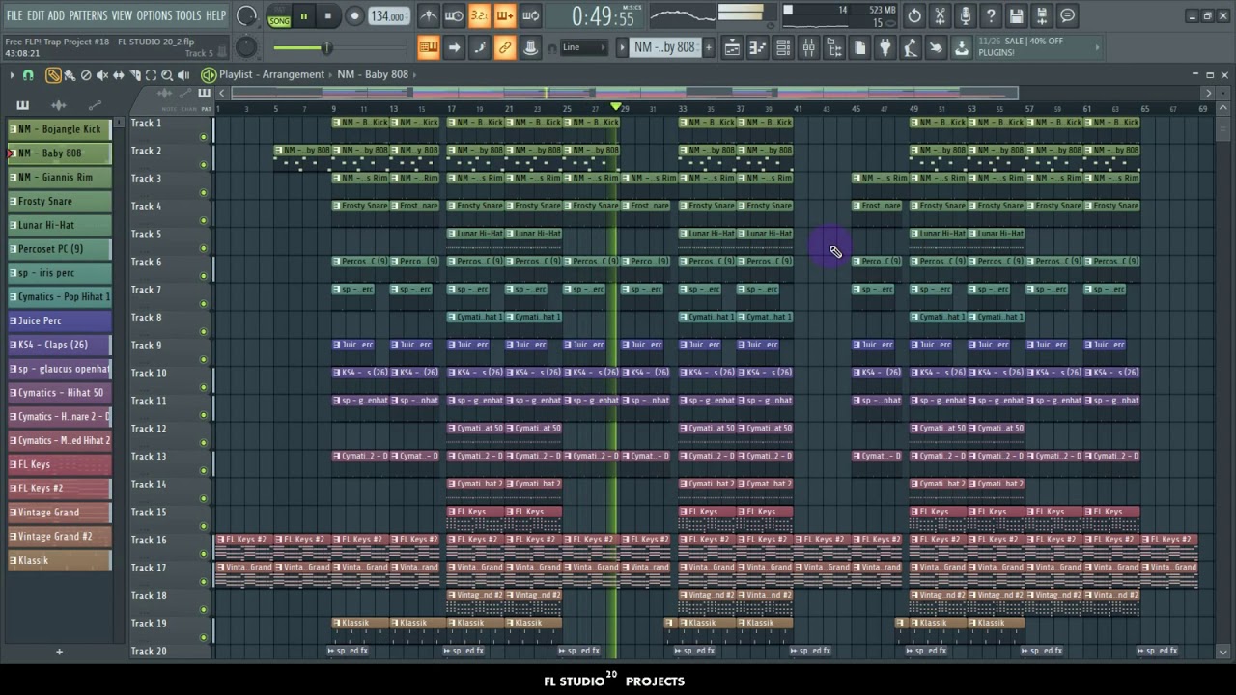
Task: Toggle the 3-2-1 recording countdown
Action: [479, 15]
